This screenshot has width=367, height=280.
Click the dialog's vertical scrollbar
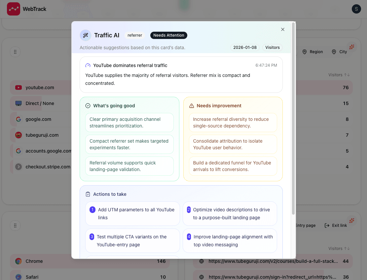[x=293, y=119]
